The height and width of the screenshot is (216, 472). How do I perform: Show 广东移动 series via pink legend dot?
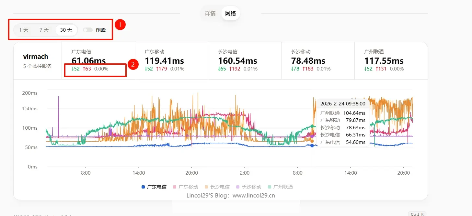175,187
